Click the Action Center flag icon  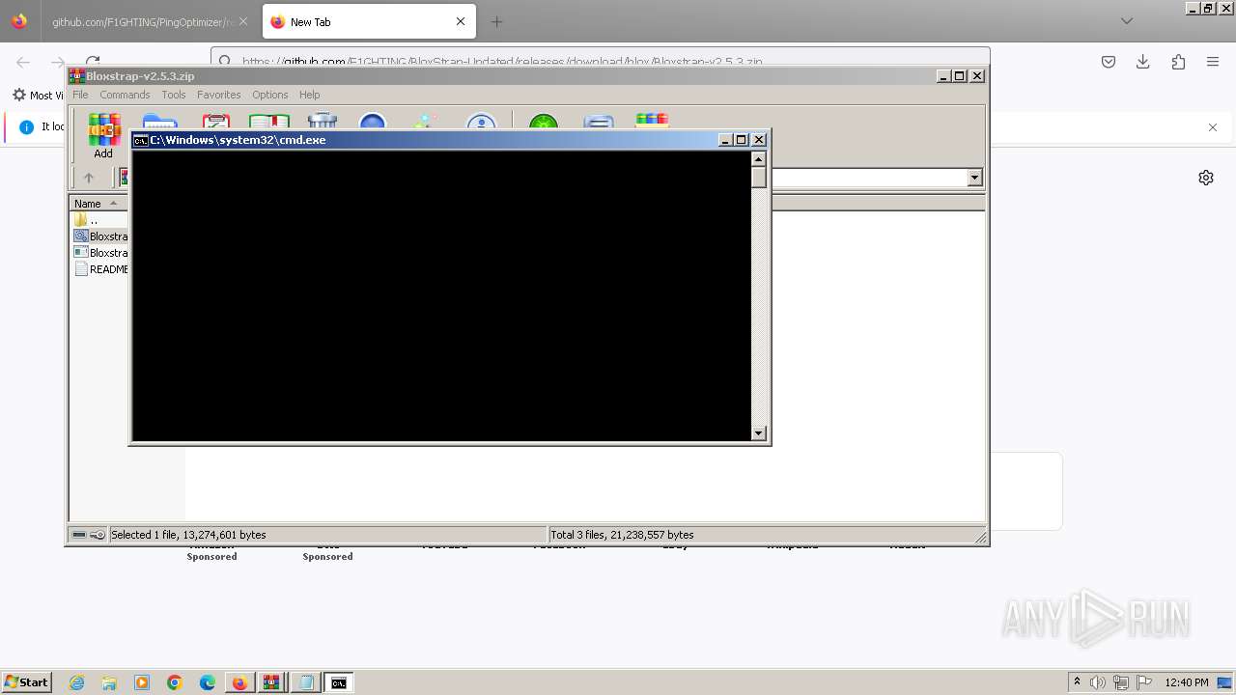click(x=1143, y=682)
